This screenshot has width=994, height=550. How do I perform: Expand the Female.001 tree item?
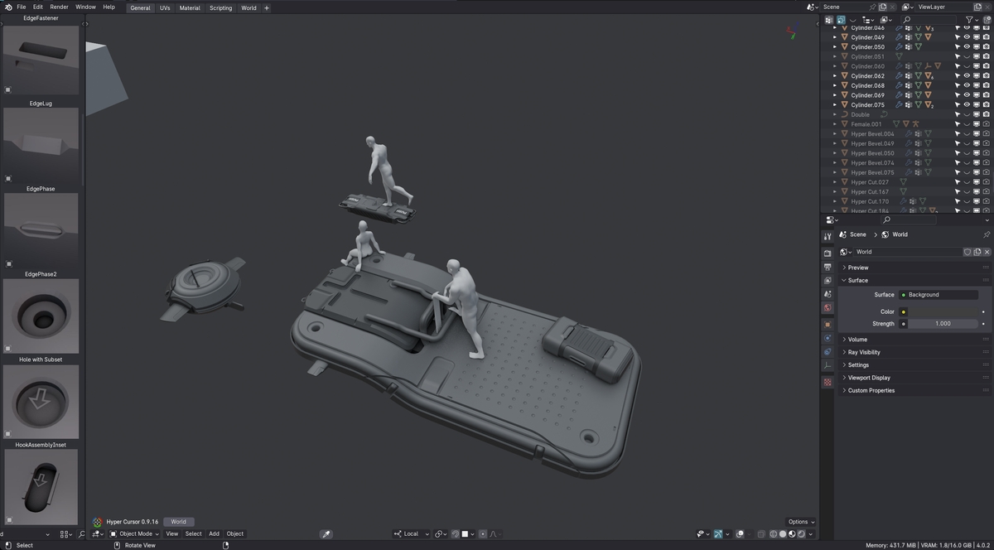tap(835, 124)
